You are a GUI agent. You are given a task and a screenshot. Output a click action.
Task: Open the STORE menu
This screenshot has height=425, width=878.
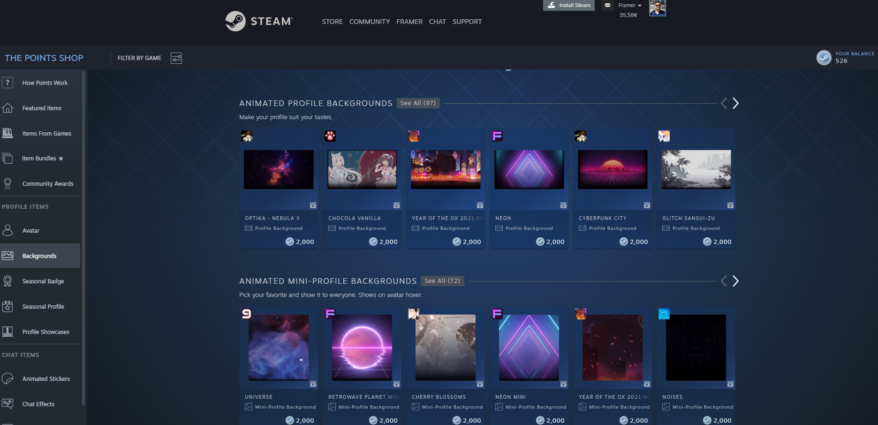(332, 22)
